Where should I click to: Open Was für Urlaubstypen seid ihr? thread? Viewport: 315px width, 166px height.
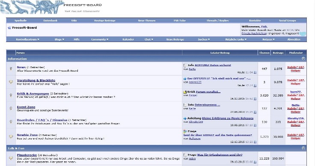220,155
